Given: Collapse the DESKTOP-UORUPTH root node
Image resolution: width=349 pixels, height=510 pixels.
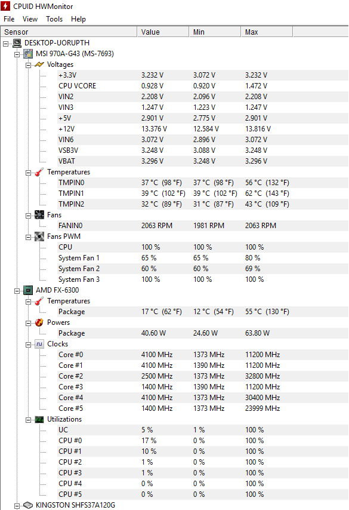Looking at the screenshot, I should pyautogui.click(x=6, y=43).
